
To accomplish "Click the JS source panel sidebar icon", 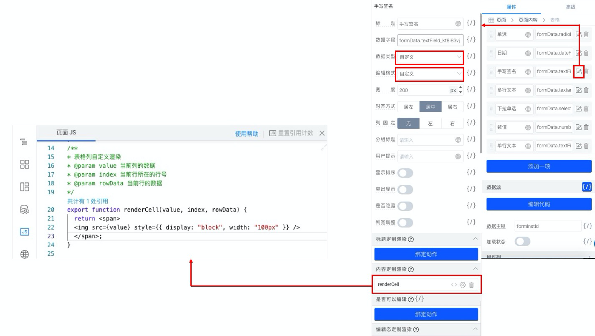I will point(25,232).
